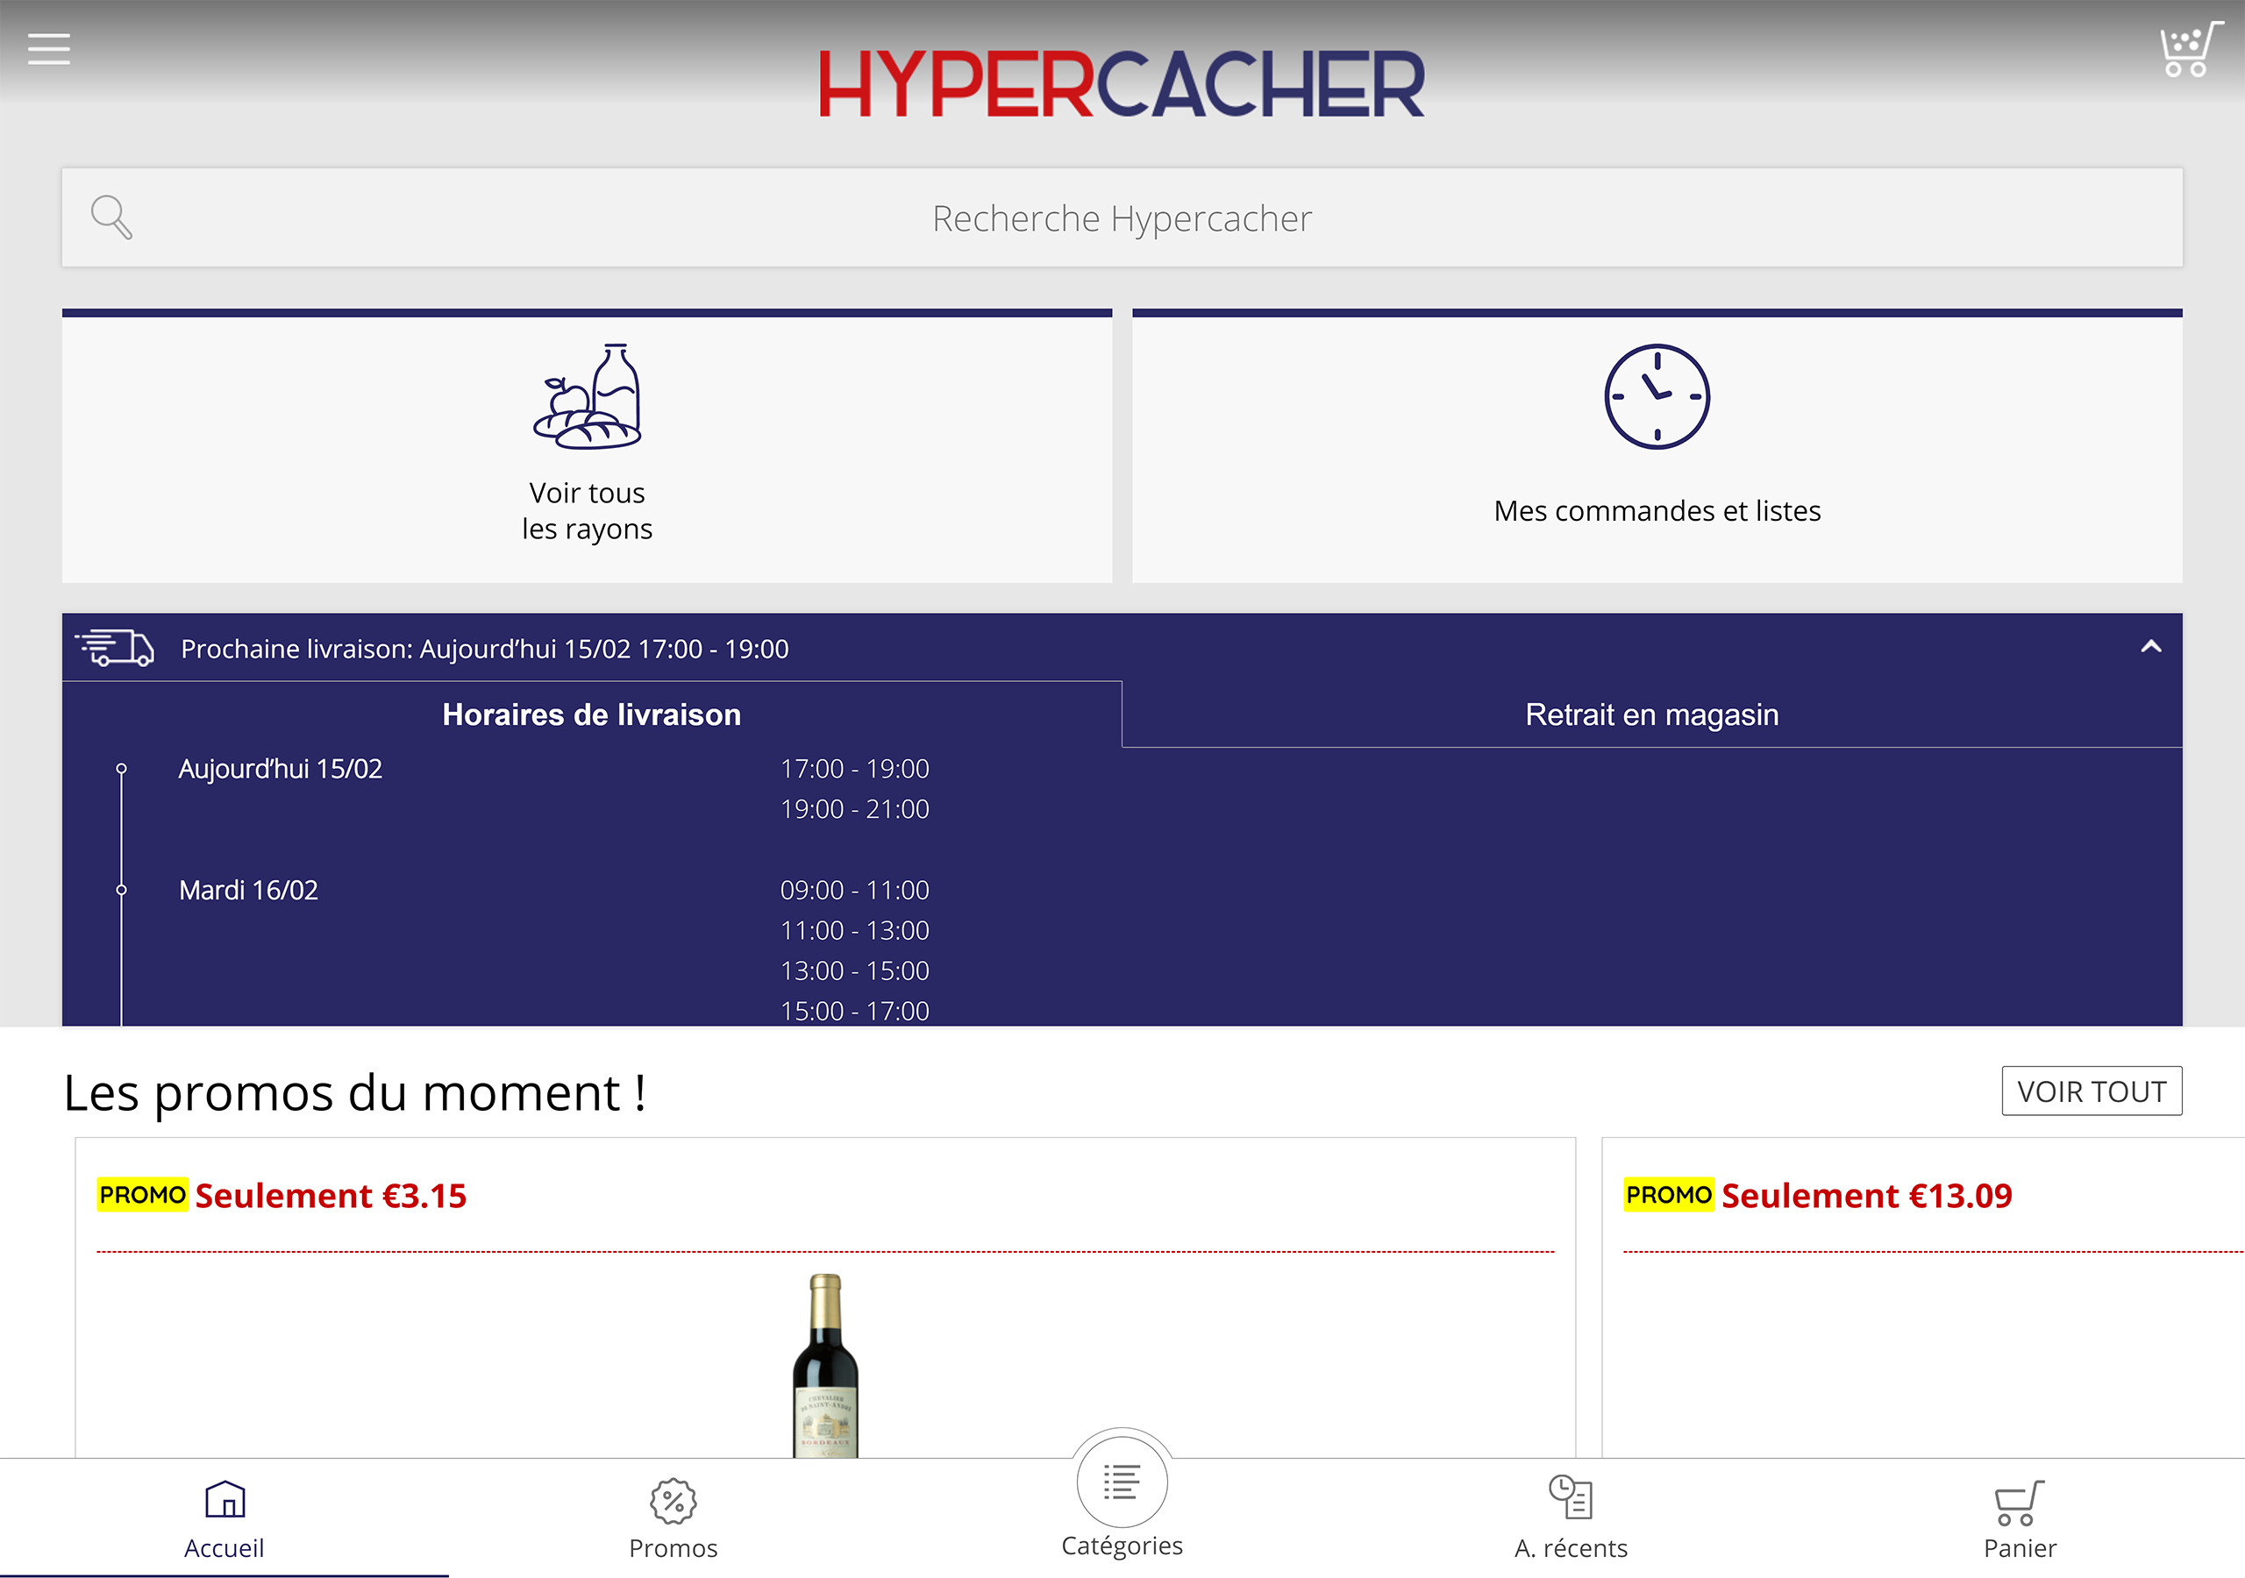Select today's 19:00 - 21:00 slot
Screen dimensions: 2245x1578
coord(854,808)
